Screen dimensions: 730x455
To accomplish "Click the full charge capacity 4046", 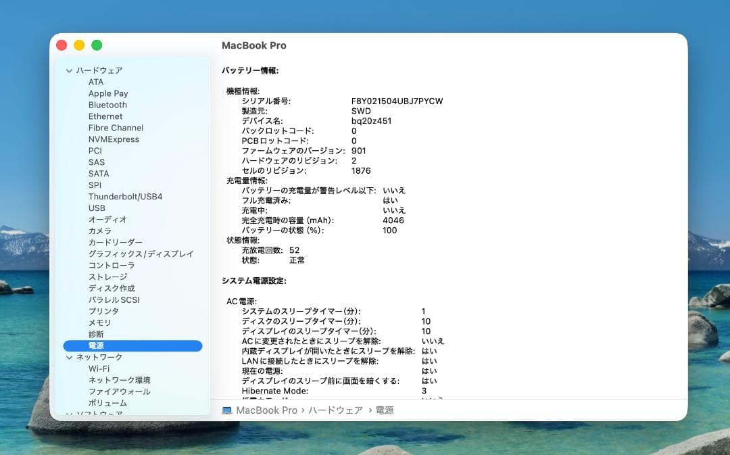I will coord(393,220).
